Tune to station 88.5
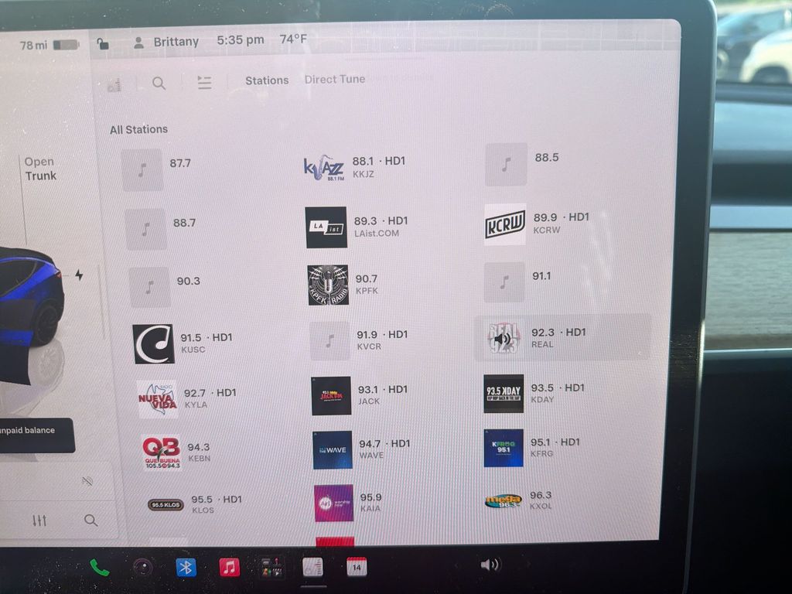Screen dimensions: 792x594 [522, 164]
